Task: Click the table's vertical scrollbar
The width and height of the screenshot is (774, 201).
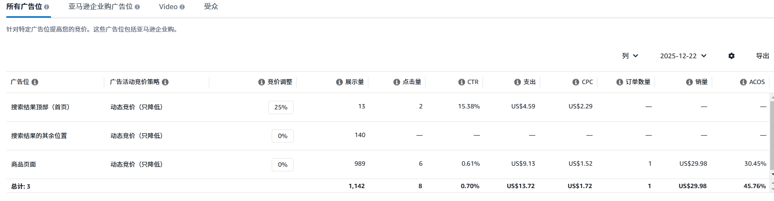Action: click(772, 134)
